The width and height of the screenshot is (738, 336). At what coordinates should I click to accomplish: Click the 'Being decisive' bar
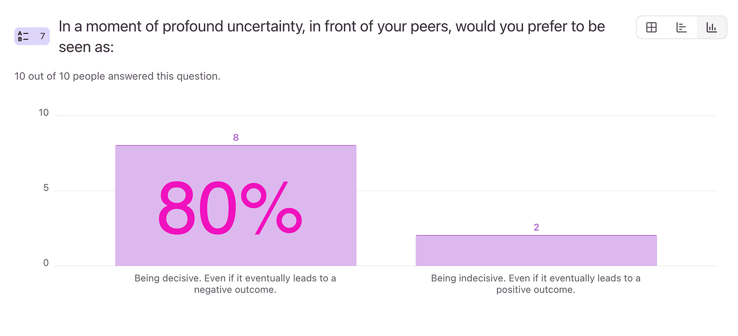point(236,206)
